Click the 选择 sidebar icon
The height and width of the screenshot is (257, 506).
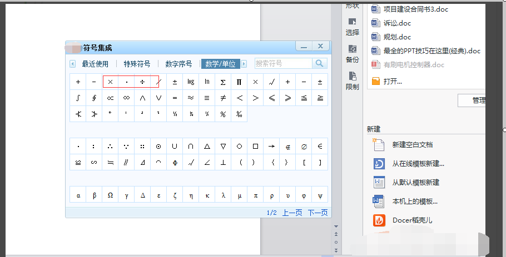(352, 27)
